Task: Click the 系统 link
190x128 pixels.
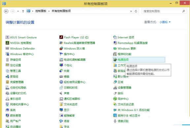Action: pyautogui.click(x=13, y=110)
